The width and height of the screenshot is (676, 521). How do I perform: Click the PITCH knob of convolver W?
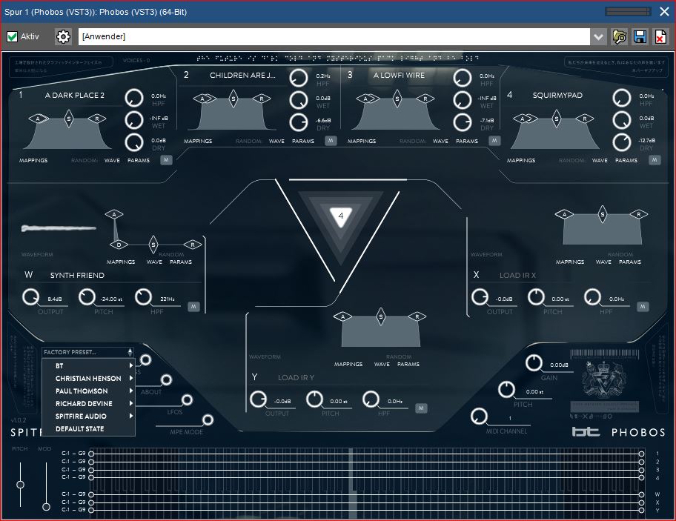click(87, 297)
